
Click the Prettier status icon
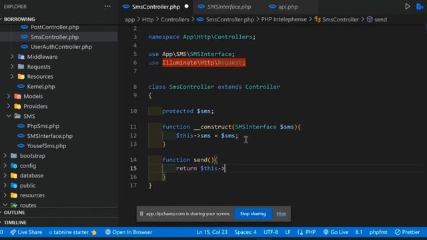(398, 232)
